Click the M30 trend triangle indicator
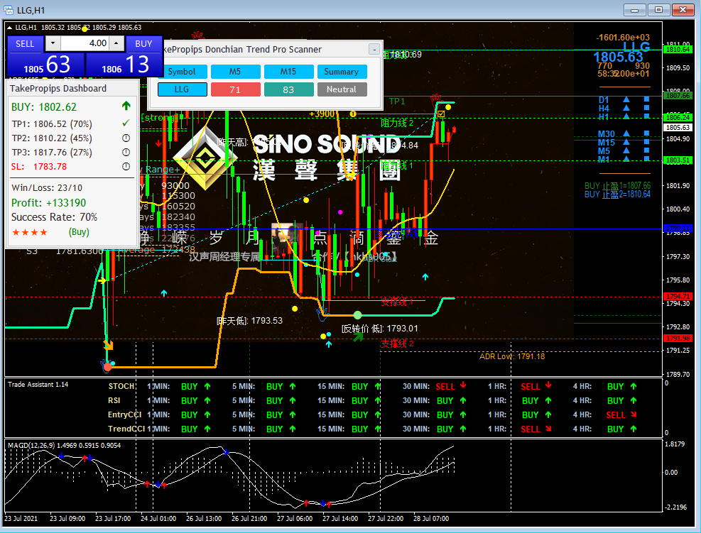The height and width of the screenshot is (533, 701). [x=626, y=133]
